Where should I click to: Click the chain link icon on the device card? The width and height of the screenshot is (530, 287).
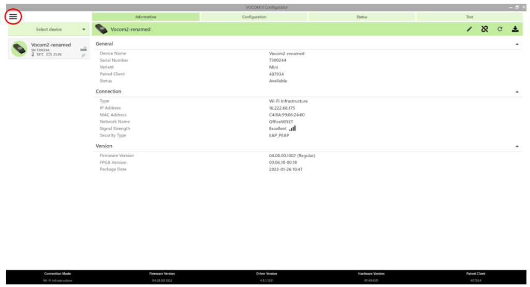pos(83,55)
